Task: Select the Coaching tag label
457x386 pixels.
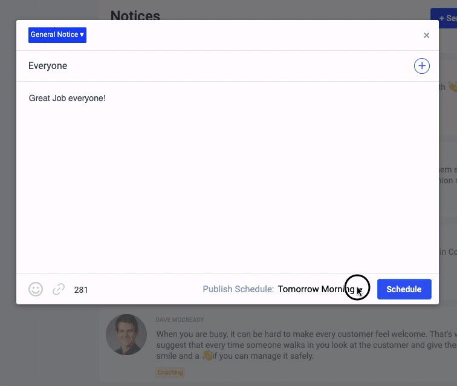Action: click(170, 372)
